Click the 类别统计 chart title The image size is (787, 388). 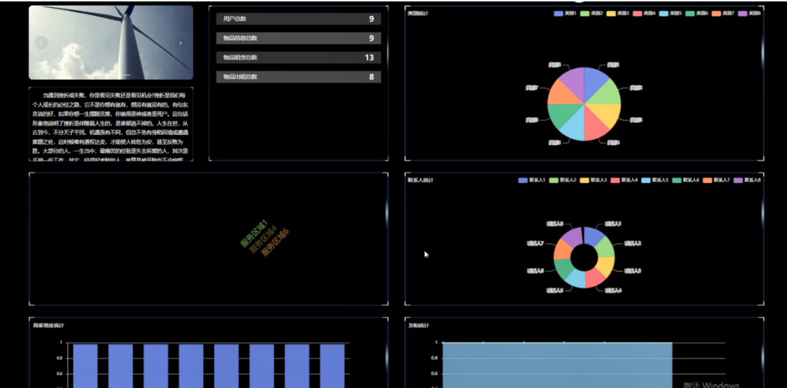point(418,13)
